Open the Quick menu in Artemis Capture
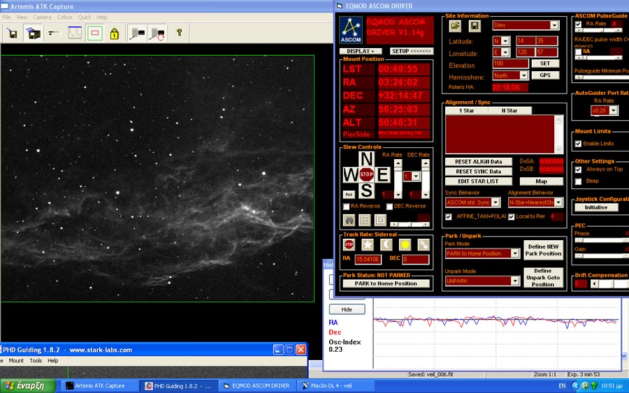This screenshot has width=629, height=393. pyautogui.click(x=85, y=17)
